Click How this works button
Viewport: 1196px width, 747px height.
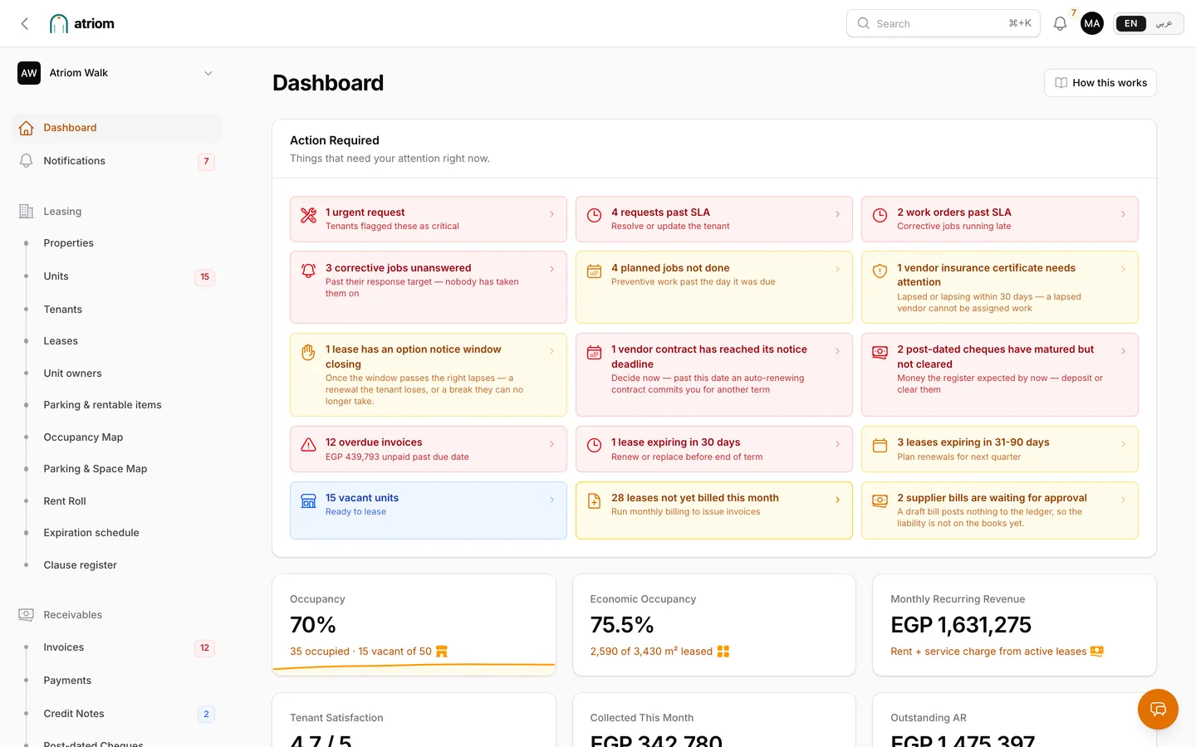coord(1100,83)
